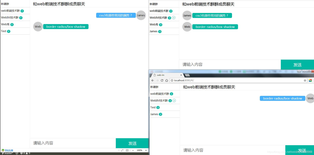
Task: Click the Web avatar beside border-radius message
Action: click(x=38, y=26)
